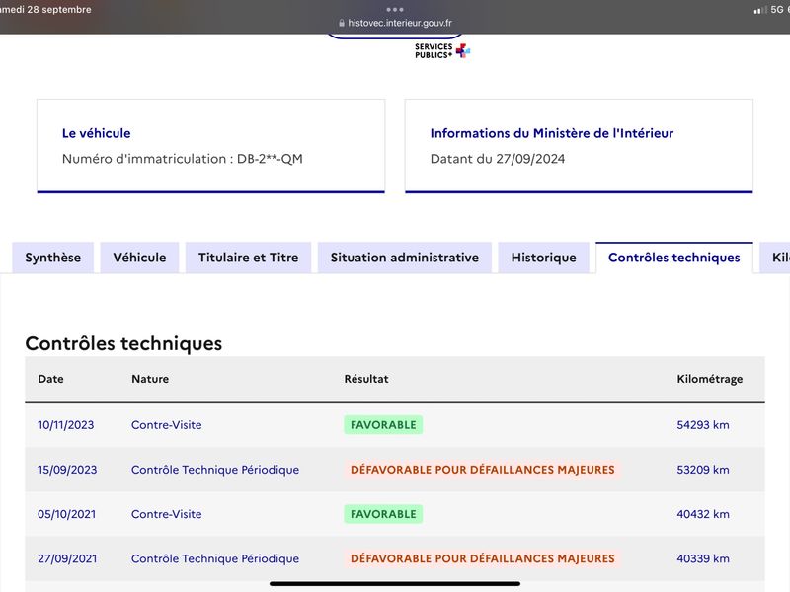Click Contre-Visite in the 10/11/2023 row

tap(166, 425)
